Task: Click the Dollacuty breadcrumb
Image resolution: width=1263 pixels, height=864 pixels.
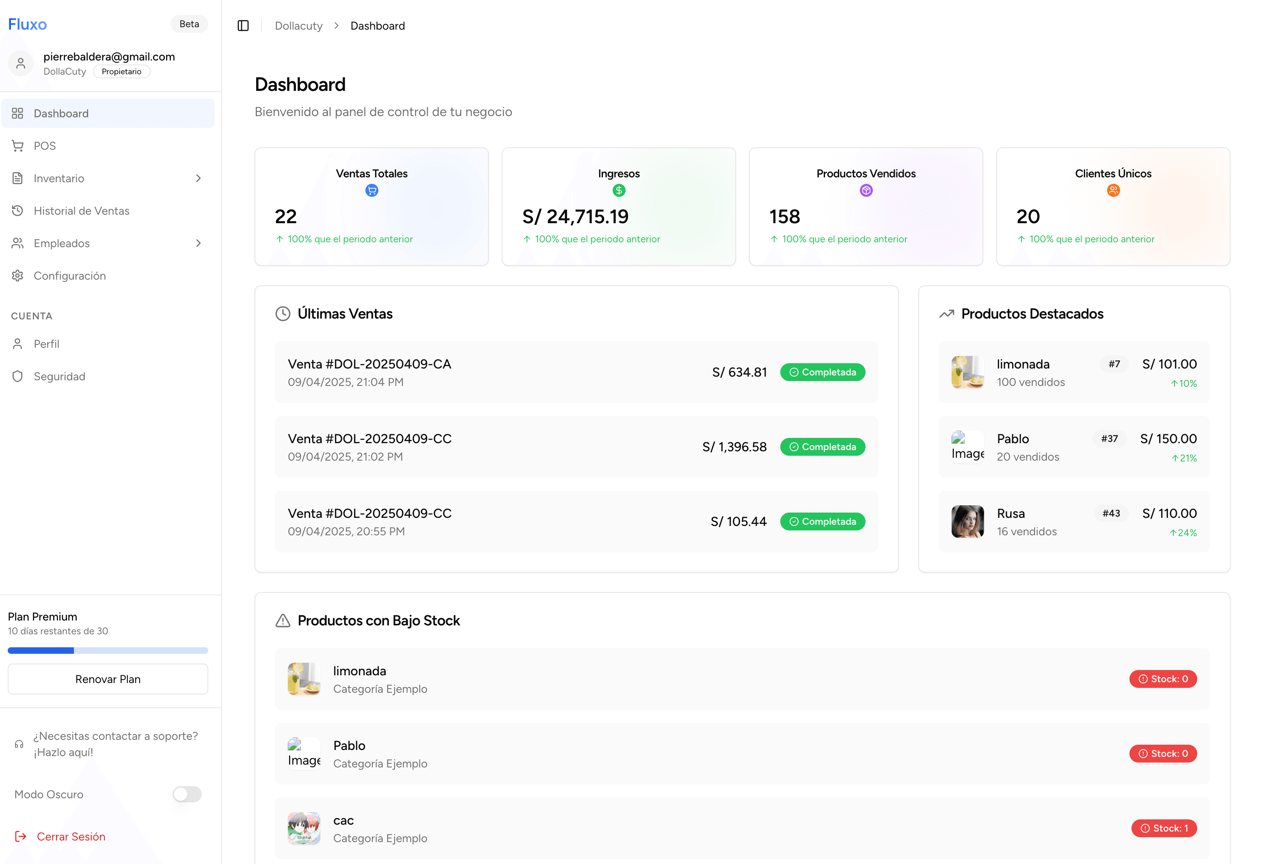Action: 299,26
